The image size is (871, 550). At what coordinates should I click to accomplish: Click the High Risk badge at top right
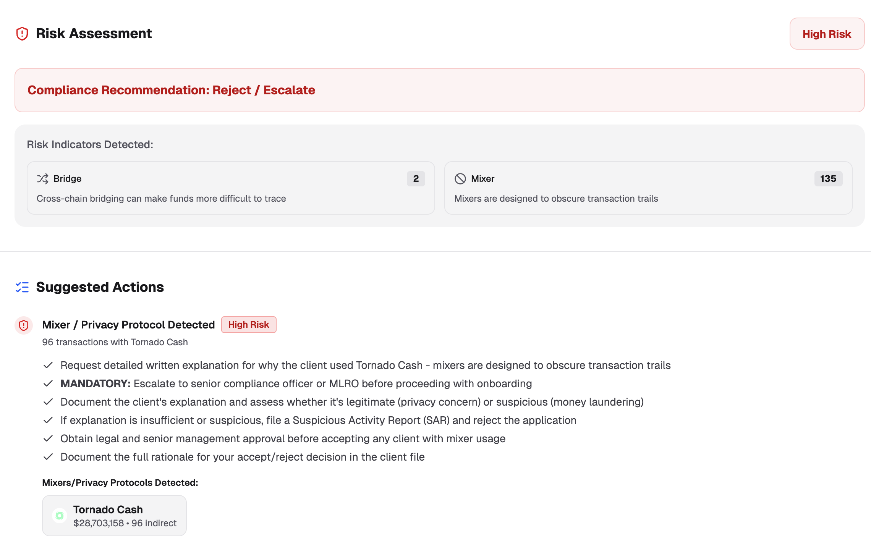pos(827,34)
